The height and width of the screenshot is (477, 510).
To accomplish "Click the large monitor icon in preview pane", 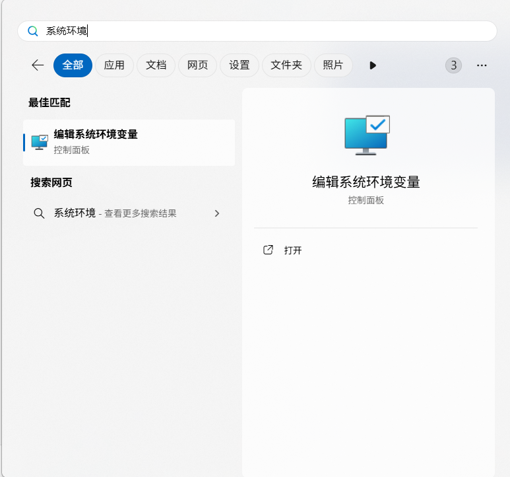I will [x=367, y=135].
